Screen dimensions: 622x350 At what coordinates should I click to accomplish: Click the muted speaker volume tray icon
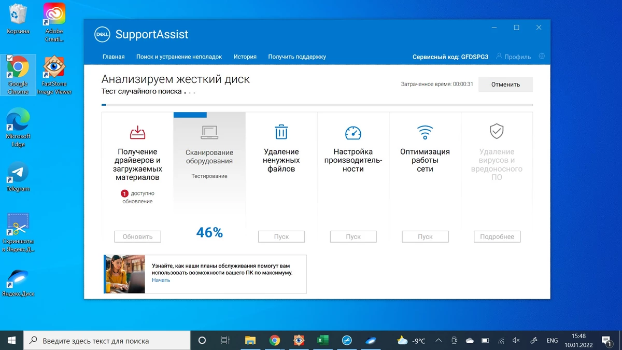[516, 341]
